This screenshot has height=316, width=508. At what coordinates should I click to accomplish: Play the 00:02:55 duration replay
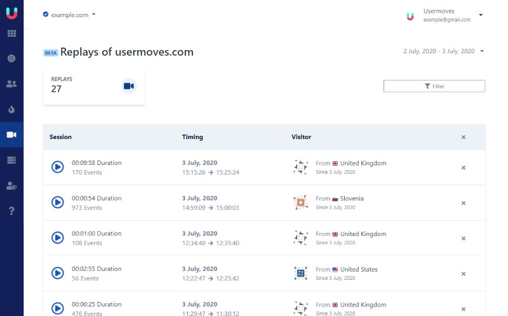click(57, 273)
